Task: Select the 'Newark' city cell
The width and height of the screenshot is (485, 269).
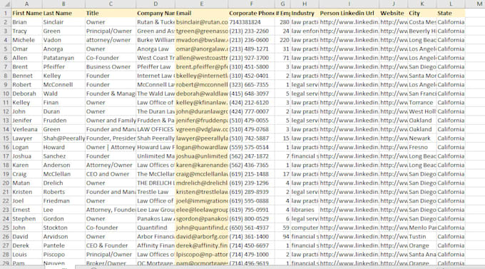Action: click(x=422, y=138)
